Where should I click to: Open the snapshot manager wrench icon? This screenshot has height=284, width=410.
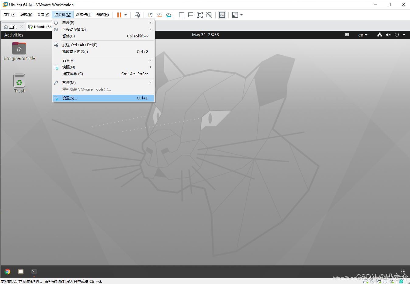(169, 15)
